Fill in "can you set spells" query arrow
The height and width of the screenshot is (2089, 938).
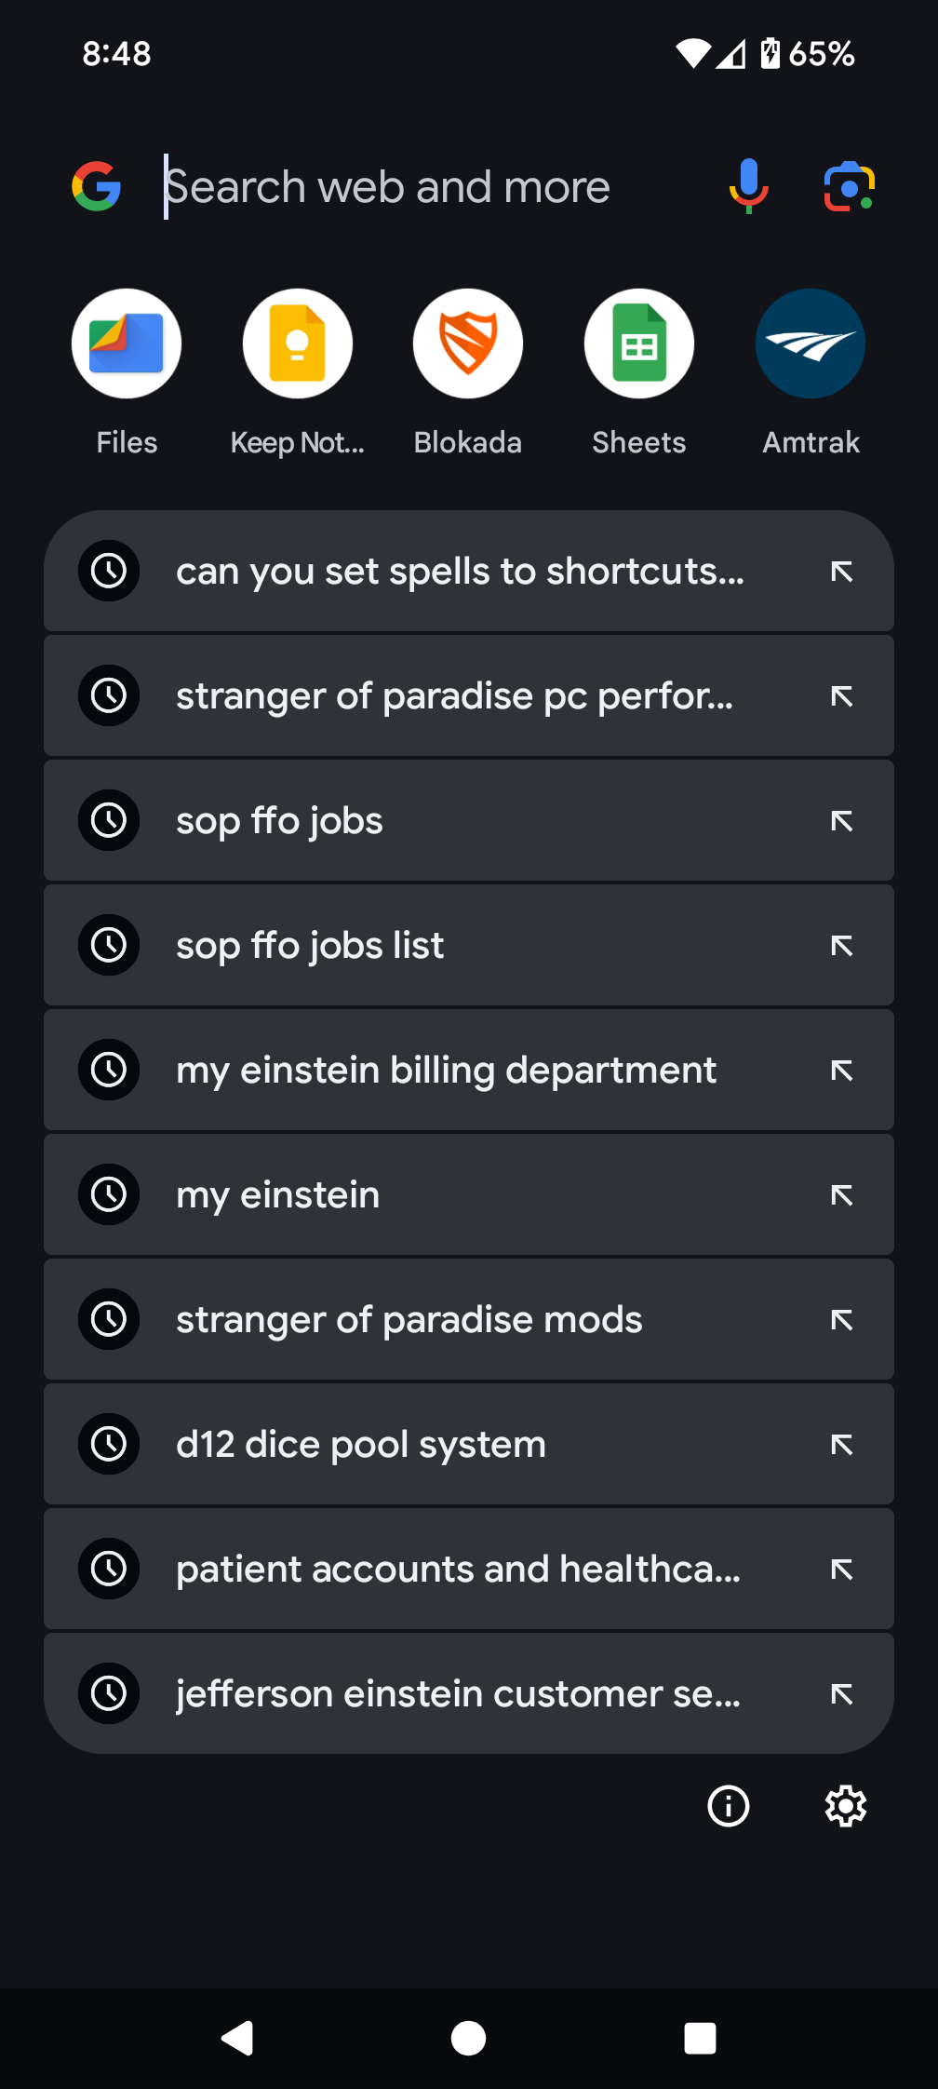(841, 572)
